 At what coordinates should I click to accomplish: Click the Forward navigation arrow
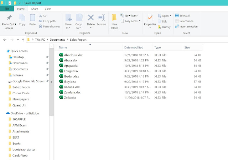(x=12, y=40)
